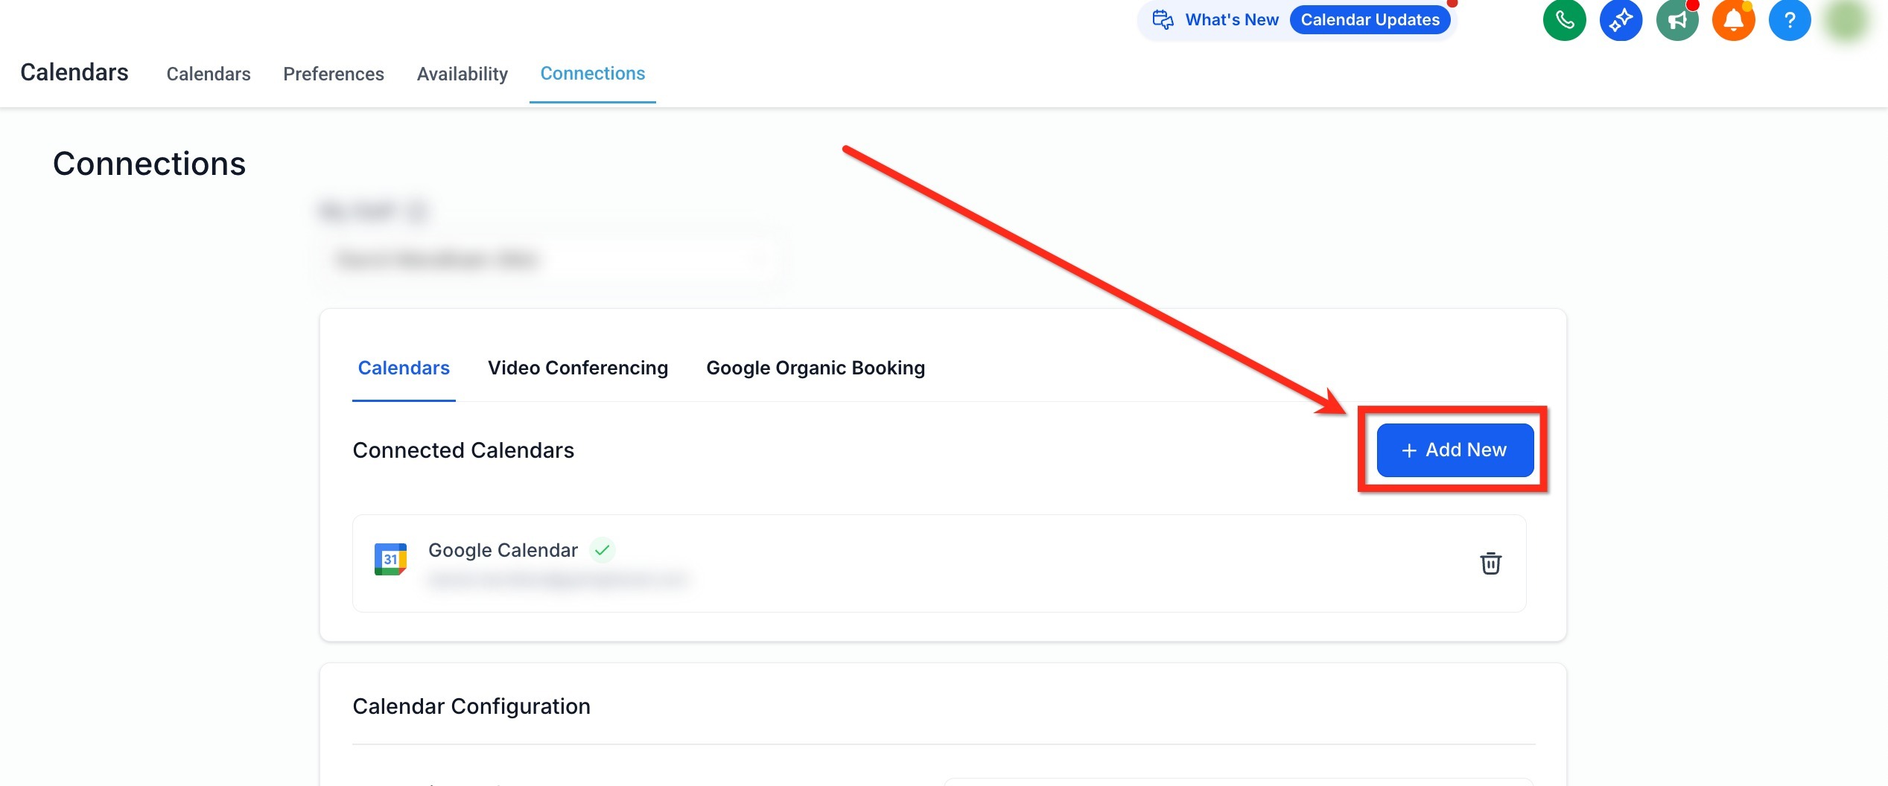This screenshot has height=786, width=1888.
Task: Click the Calendar Configuration heading
Action: [471, 706]
